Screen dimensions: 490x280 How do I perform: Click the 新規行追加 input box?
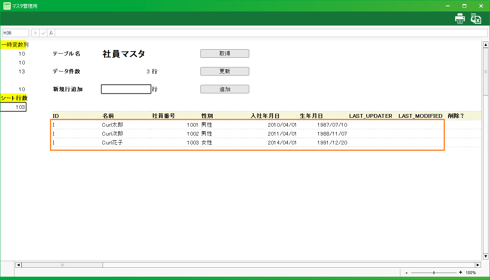(126, 89)
